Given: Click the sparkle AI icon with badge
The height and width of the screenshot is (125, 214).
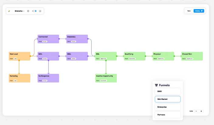Looking at the screenshot, I should pyautogui.click(x=34, y=11).
